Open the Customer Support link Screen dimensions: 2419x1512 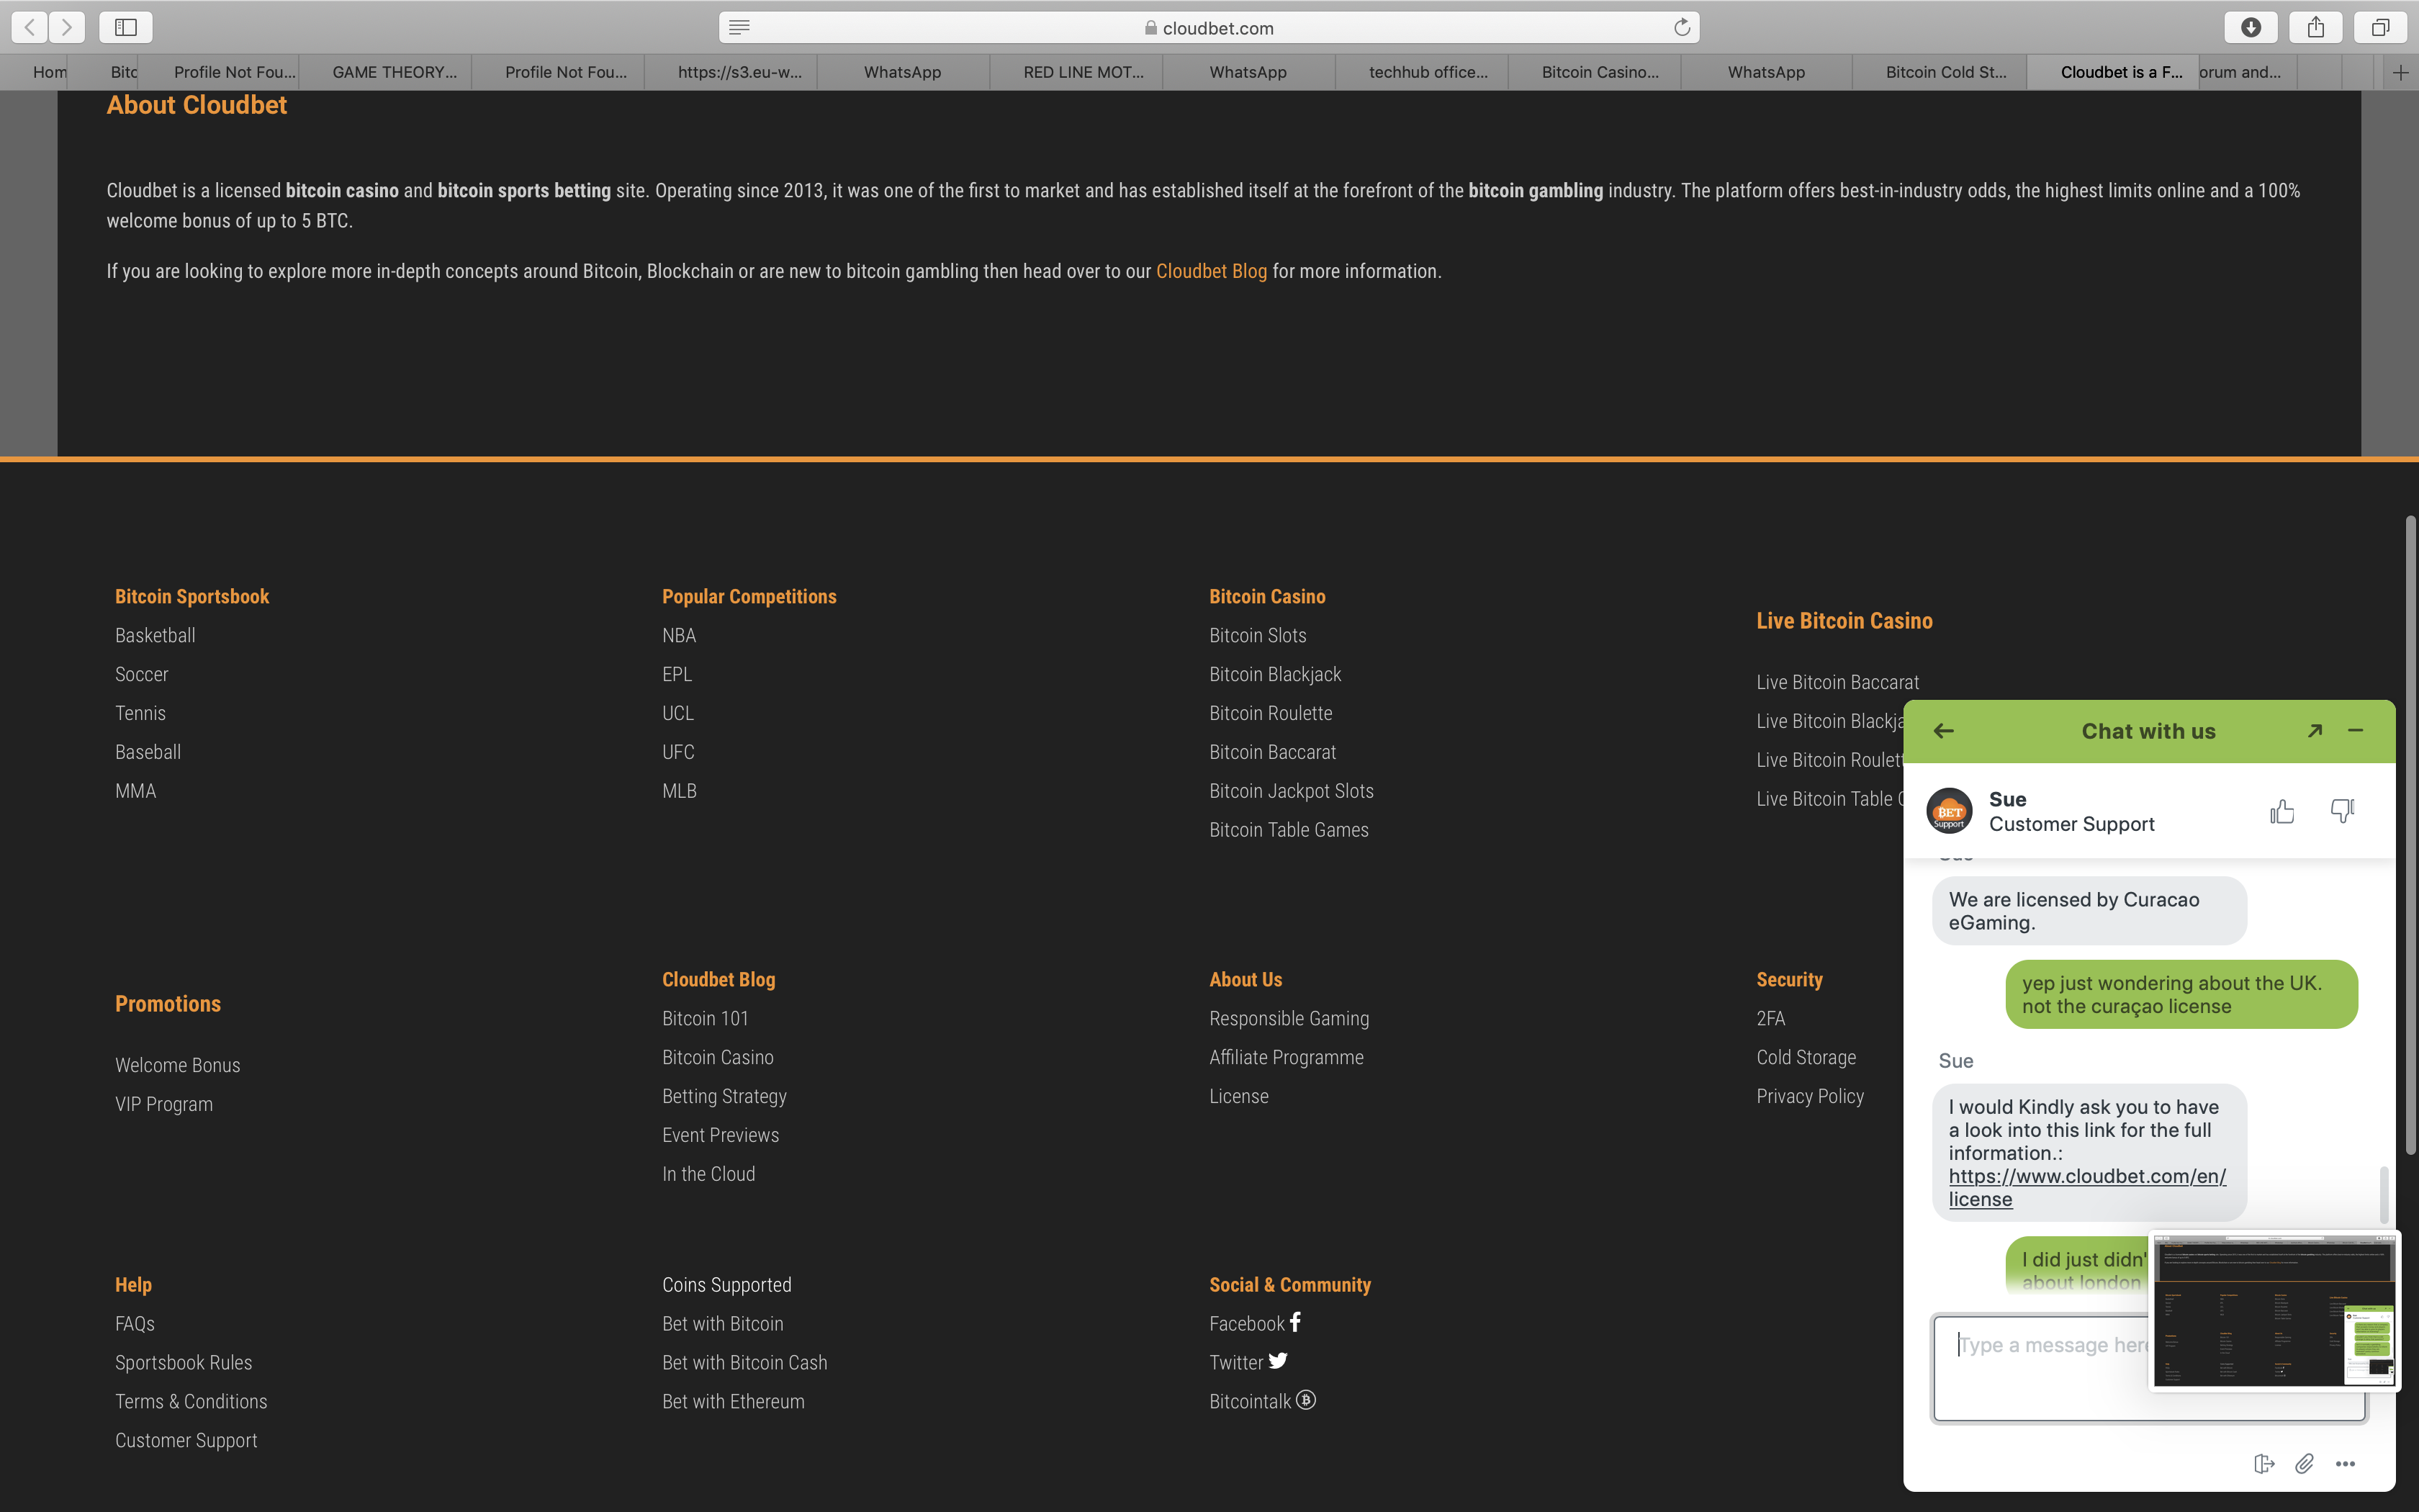pyautogui.click(x=186, y=1440)
